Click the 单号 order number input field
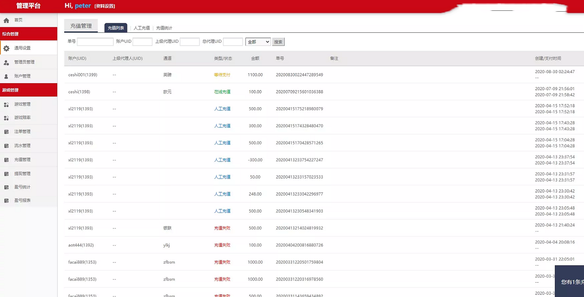Screen dimensions: 584x297 [x=95, y=42]
